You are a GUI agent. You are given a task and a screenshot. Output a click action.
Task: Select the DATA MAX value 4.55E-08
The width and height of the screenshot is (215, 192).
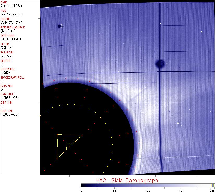click(8, 98)
